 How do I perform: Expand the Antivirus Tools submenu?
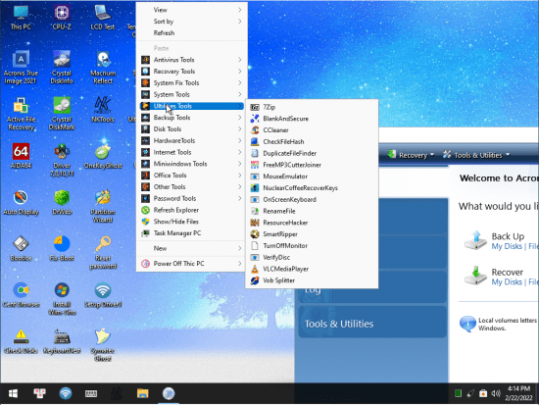tap(191, 60)
